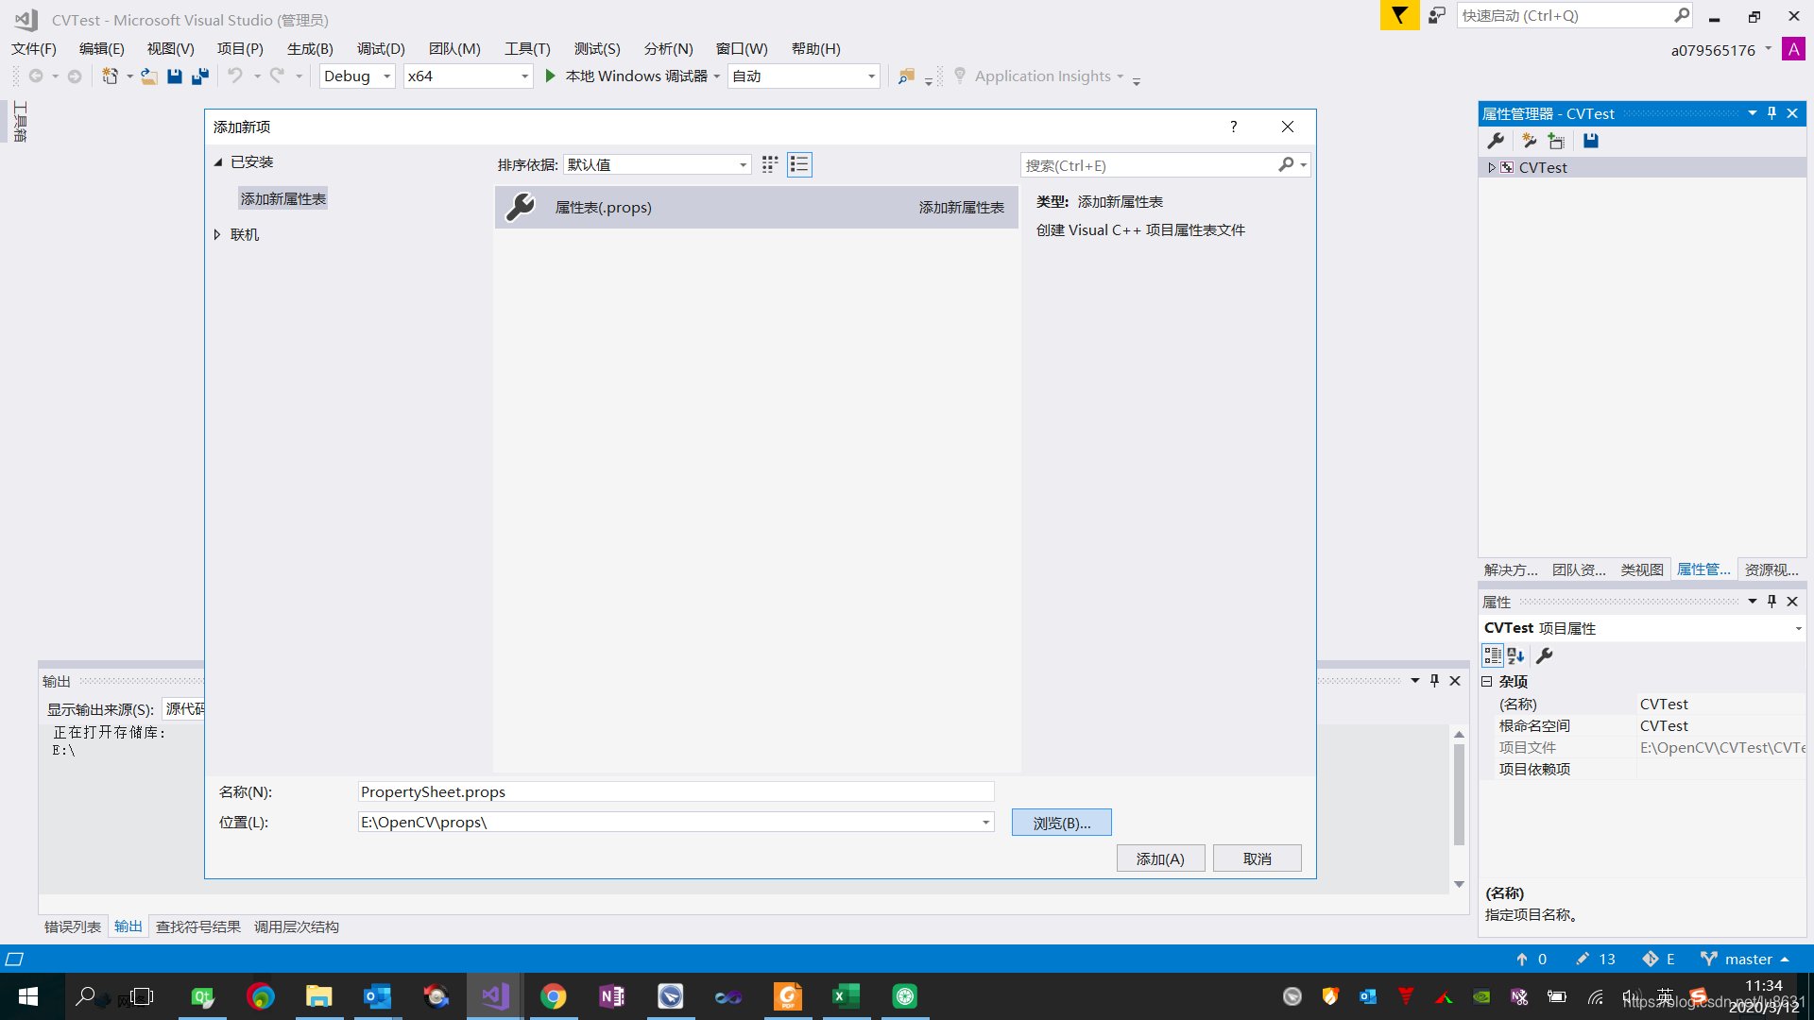Click the Save All toolbar icon
This screenshot has height=1020, width=1814.
199,76
